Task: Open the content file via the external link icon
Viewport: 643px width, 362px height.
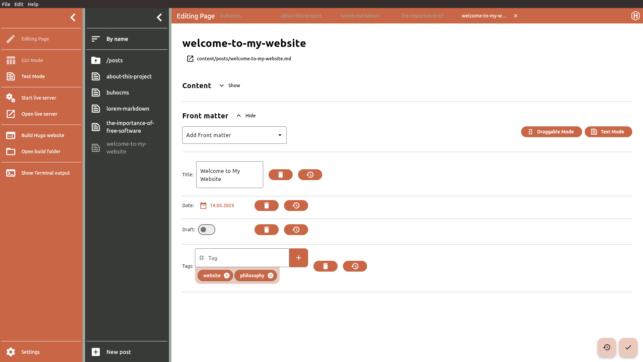Action: click(190, 59)
